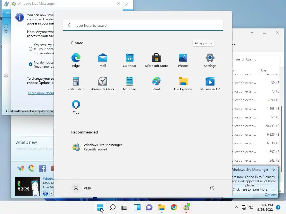Open Settings from pinned apps
Viewport: 286px width, 214px height.
[x=210, y=60]
